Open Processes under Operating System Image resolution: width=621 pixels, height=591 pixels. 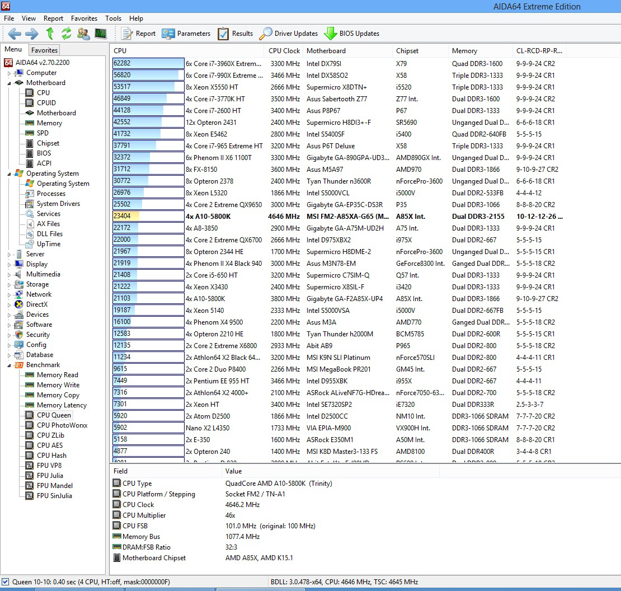(x=51, y=194)
